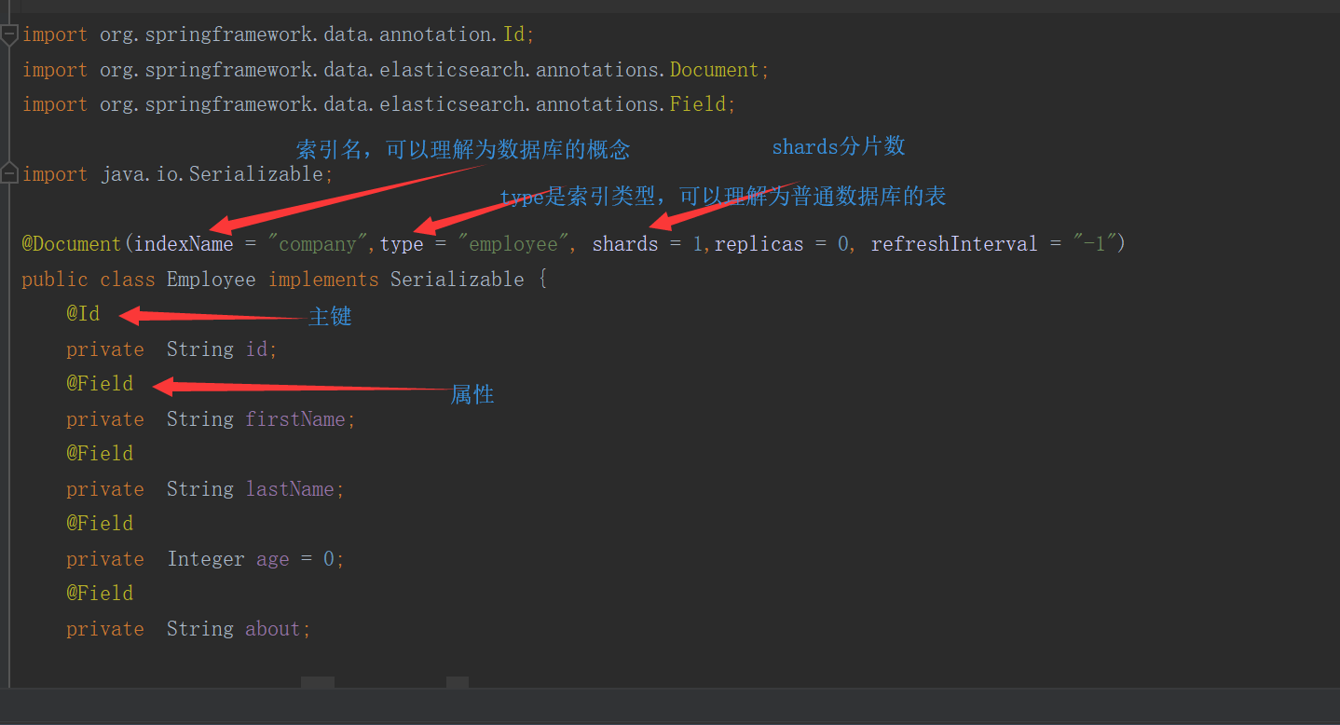
Task: Click the @Field annotation above lastName
Action: [x=99, y=453]
